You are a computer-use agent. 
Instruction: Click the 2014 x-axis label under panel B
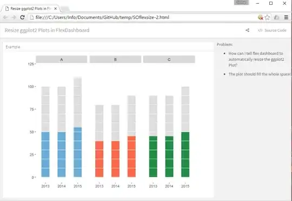click(x=115, y=186)
